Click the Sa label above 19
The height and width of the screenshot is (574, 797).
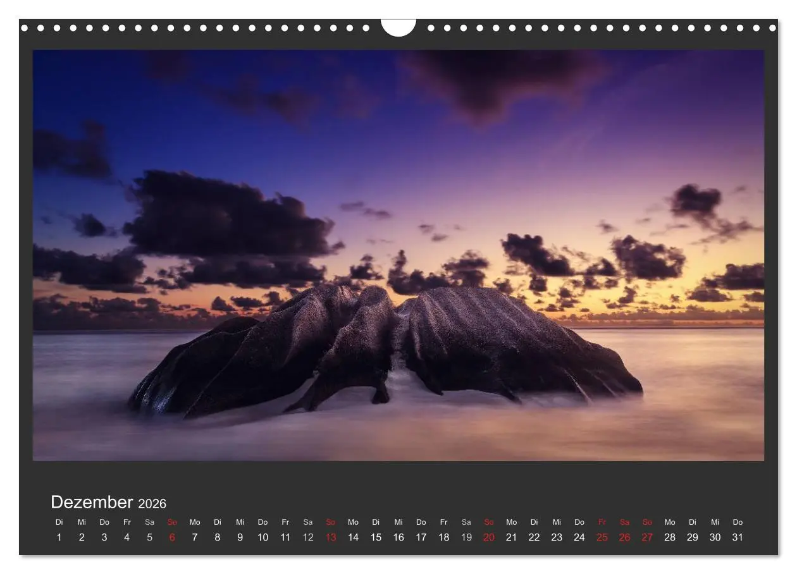(466, 522)
